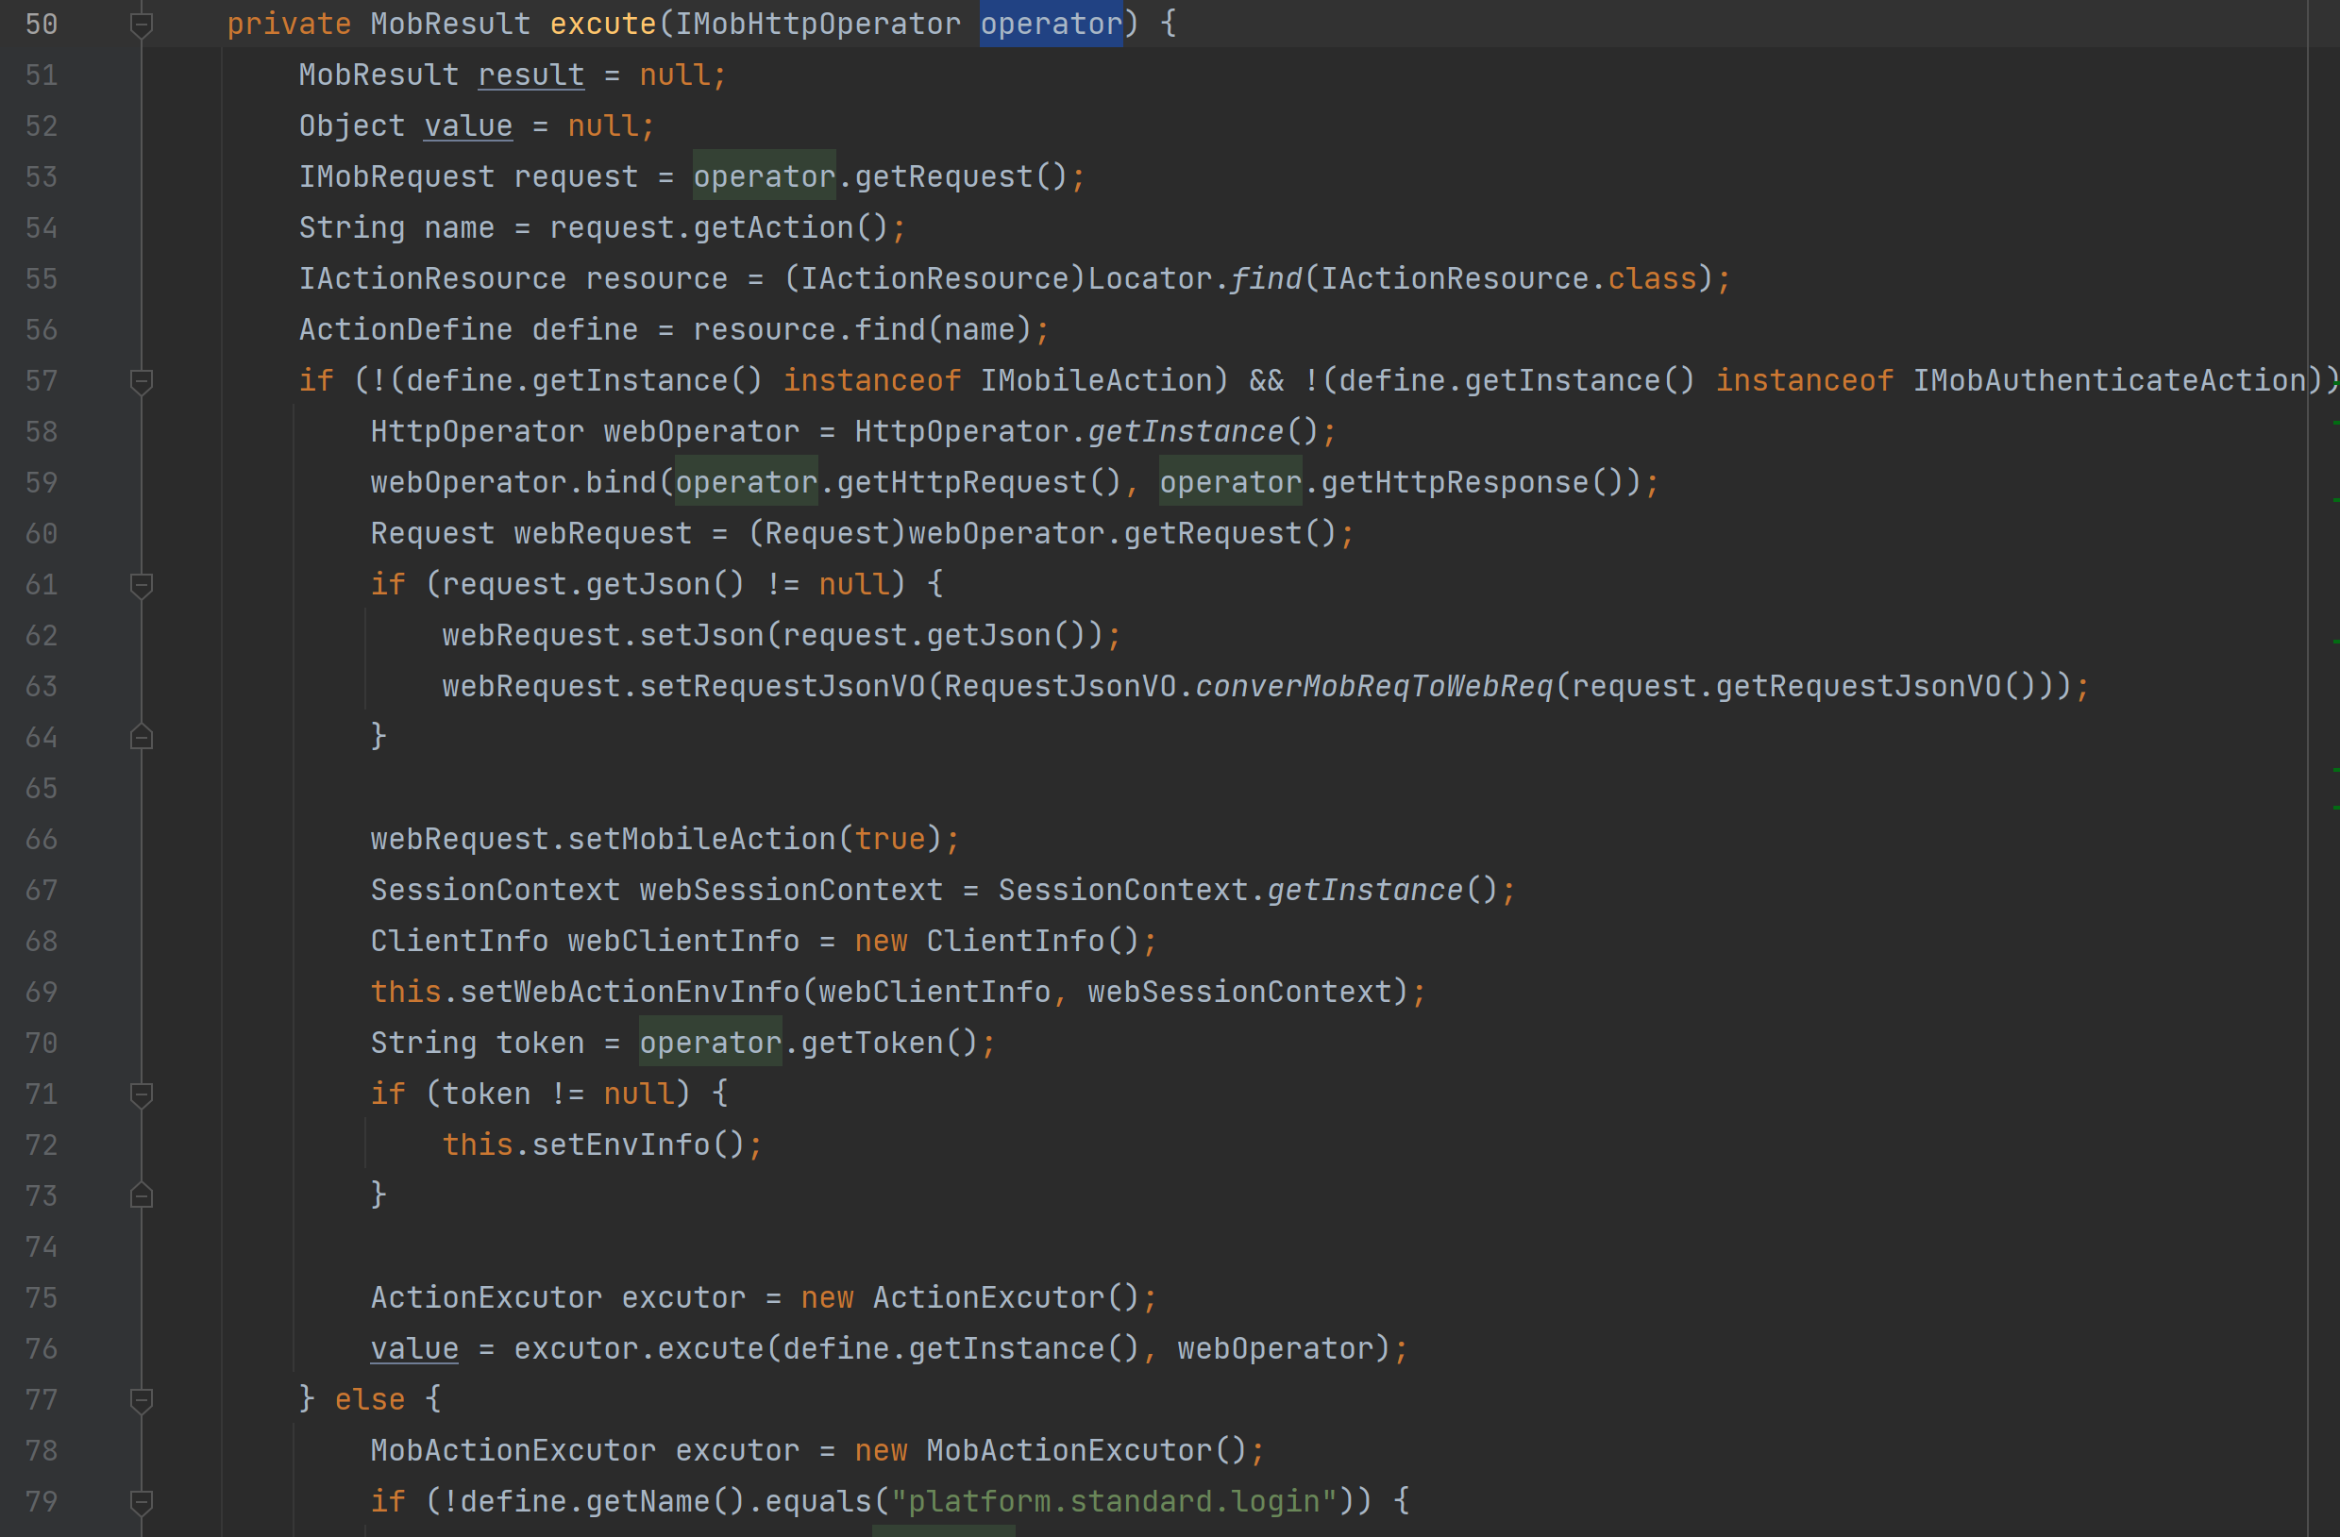2340x1537 pixels.
Task: Click line number 55 in the gutter
Action: (x=42, y=279)
